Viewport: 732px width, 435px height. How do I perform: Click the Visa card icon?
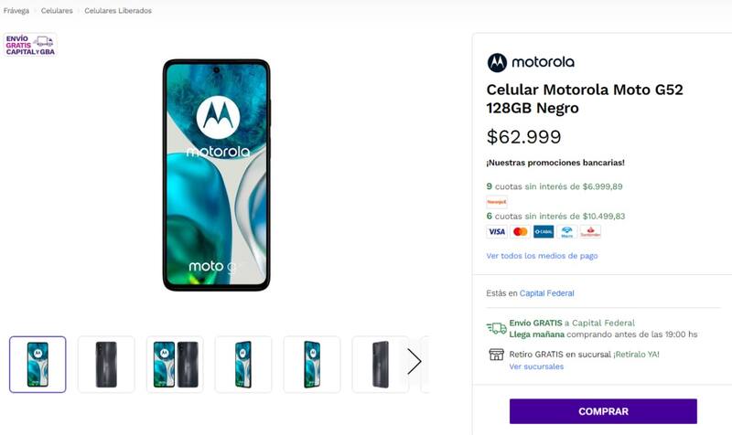[x=497, y=232]
